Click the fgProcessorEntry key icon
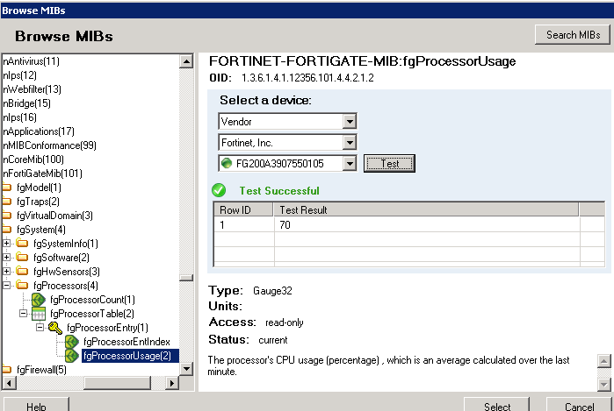 (55, 328)
